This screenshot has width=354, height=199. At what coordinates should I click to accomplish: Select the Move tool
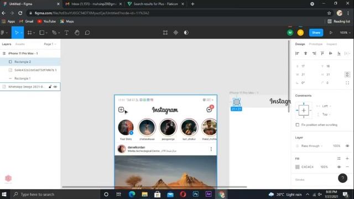[x=16, y=33]
